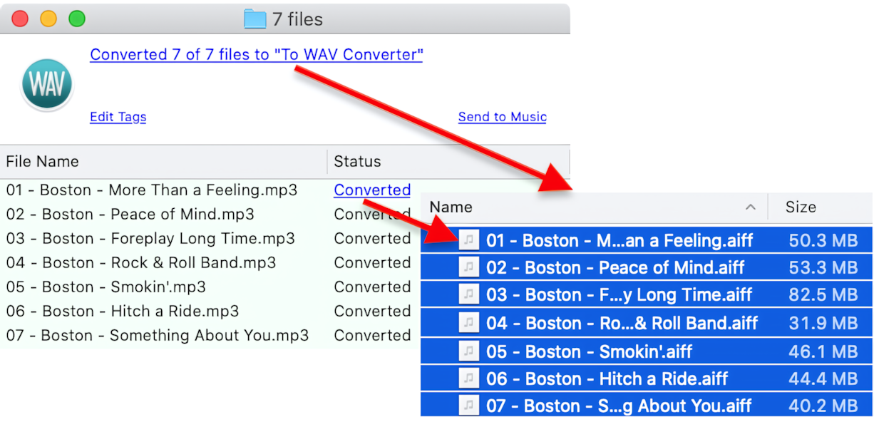This screenshot has width=874, height=422.
Task: Toggle the sort order arrow in Name column
Action: click(750, 207)
